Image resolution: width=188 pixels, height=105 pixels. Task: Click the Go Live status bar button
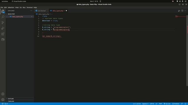pyautogui.click(x=167, y=104)
